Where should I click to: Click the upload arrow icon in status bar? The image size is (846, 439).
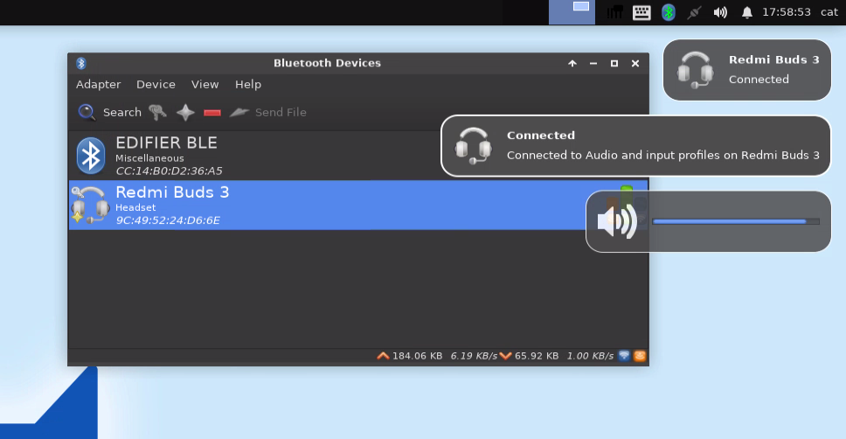pos(383,356)
